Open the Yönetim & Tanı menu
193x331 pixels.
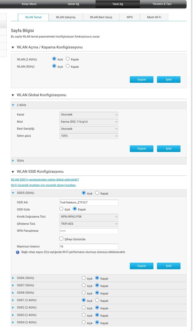(162, 4)
